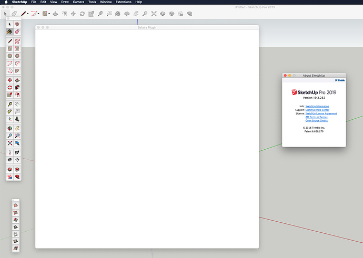Pick the Text label tool in the palette

(17, 112)
